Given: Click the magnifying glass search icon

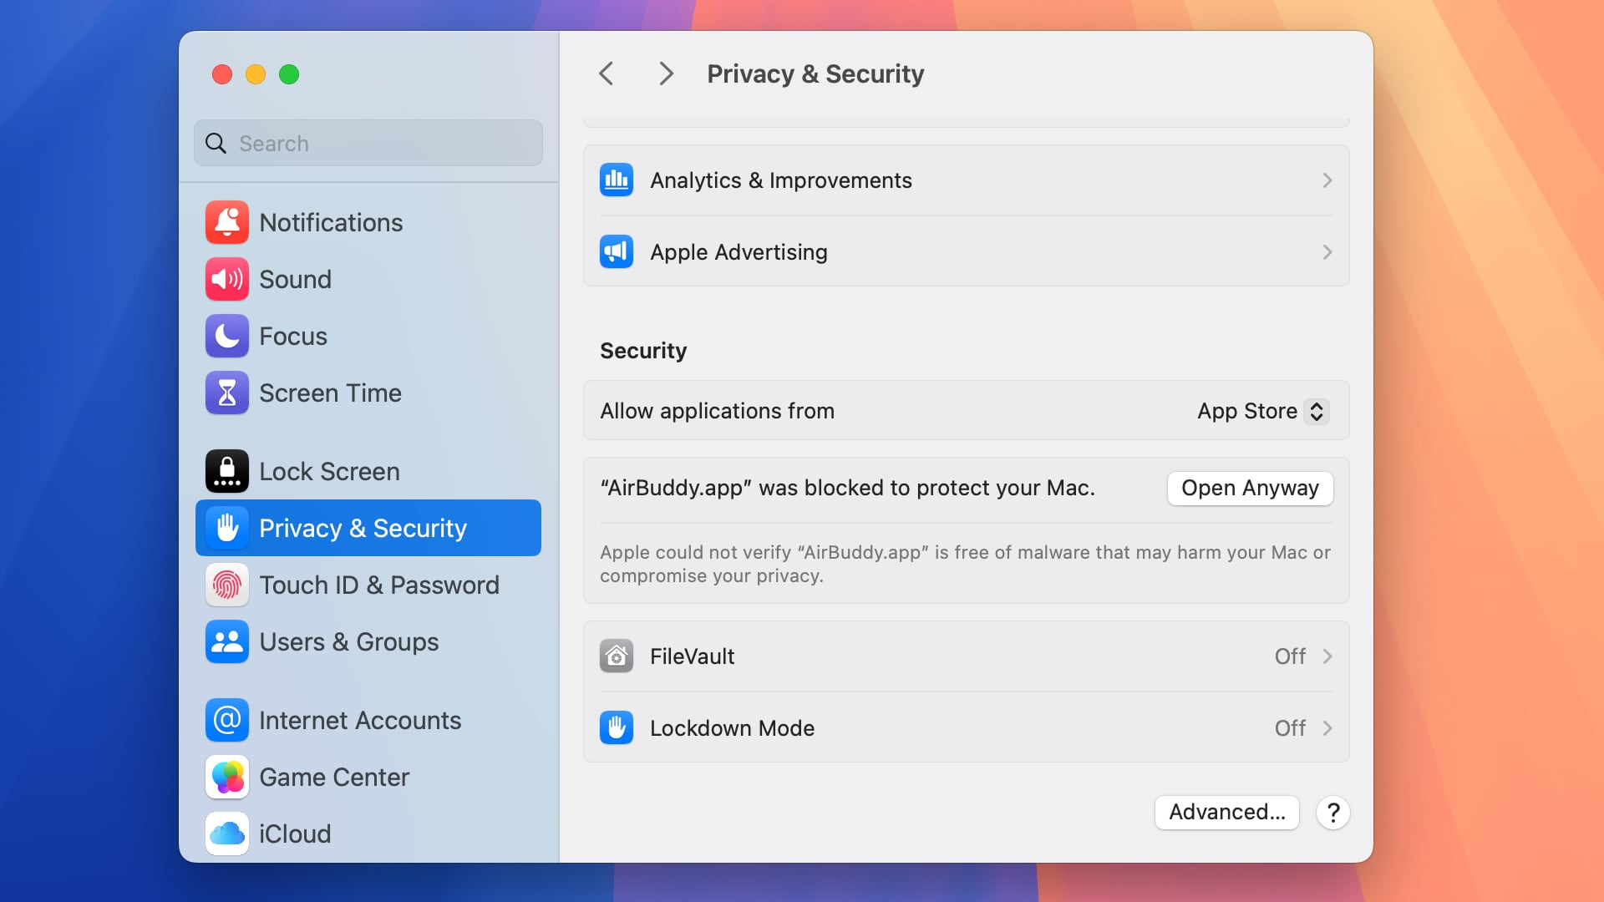Looking at the screenshot, I should click(216, 144).
